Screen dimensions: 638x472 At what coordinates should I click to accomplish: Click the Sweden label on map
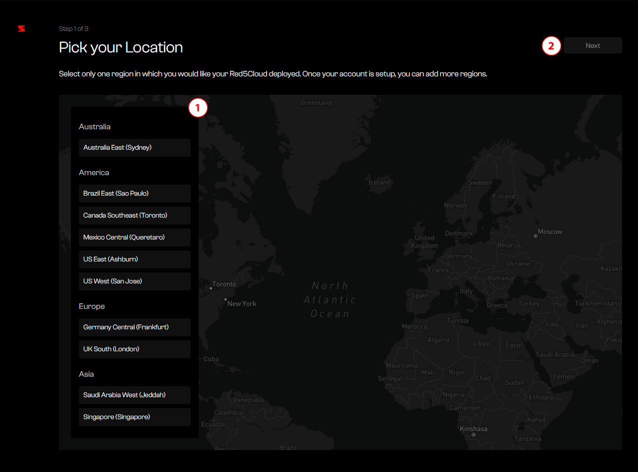click(480, 183)
